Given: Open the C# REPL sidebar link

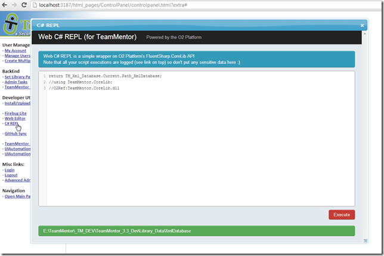Looking at the screenshot, I should pos(11,124).
